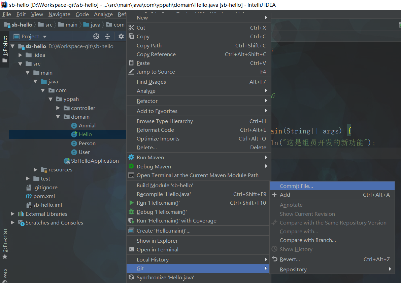Select Commit File... in Git submenu
Screen dimensions: 401x283
pyautogui.click(x=296, y=186)
